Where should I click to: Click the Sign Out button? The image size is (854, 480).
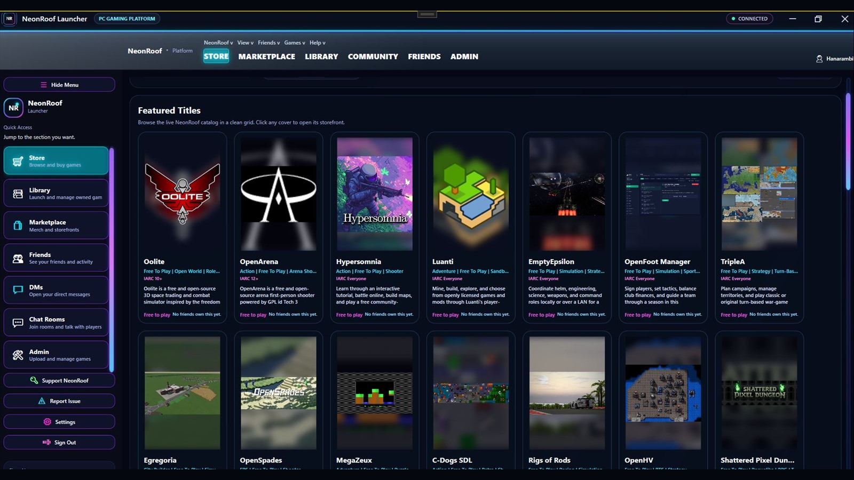coord(59,442)
